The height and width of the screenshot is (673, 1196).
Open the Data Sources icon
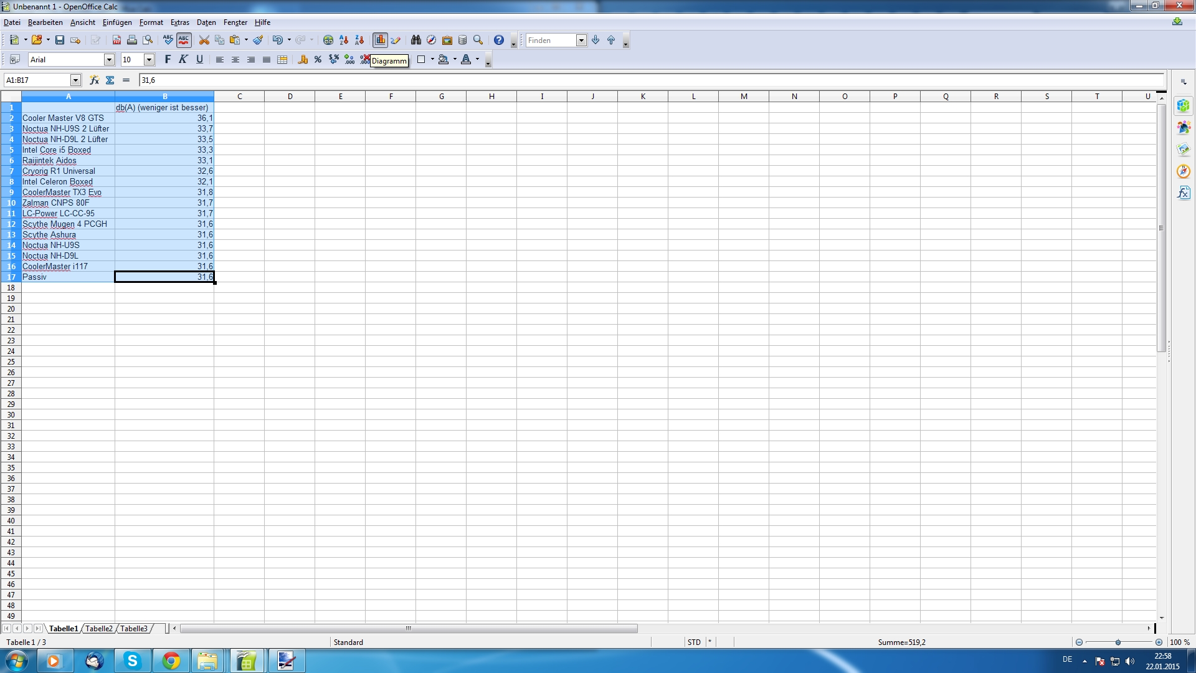[463, 40]
